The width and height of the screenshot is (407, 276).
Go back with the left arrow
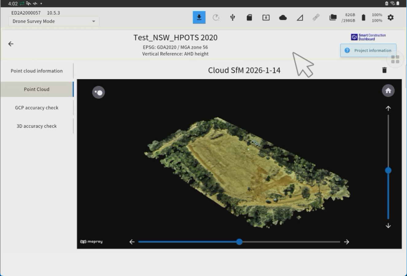[x=11, y=44]
